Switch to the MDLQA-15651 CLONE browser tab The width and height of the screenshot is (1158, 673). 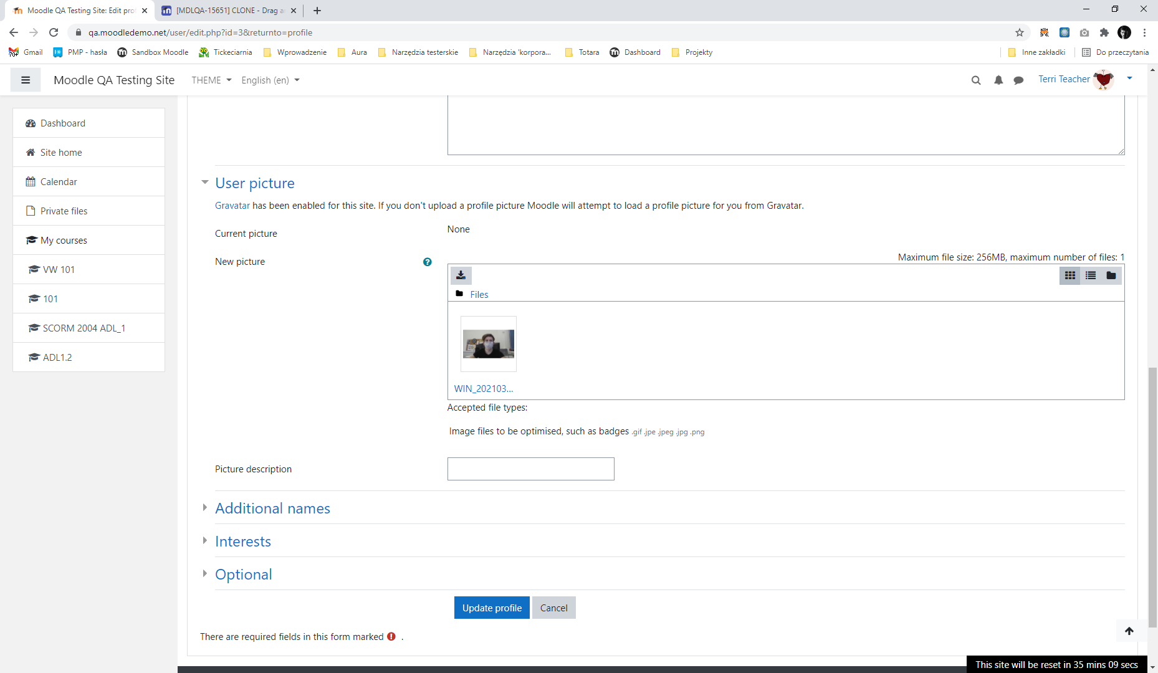(x=228, y=11)
